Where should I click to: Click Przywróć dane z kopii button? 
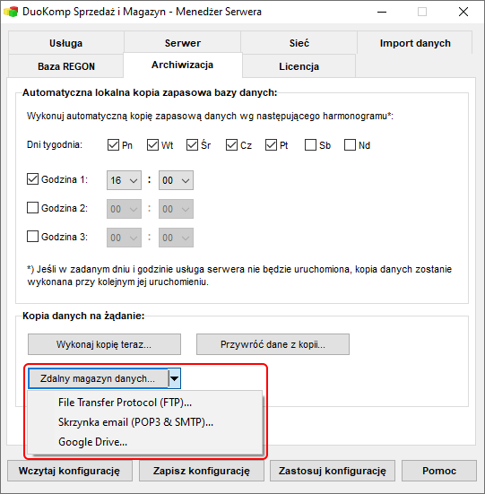[x=273, y=344]
